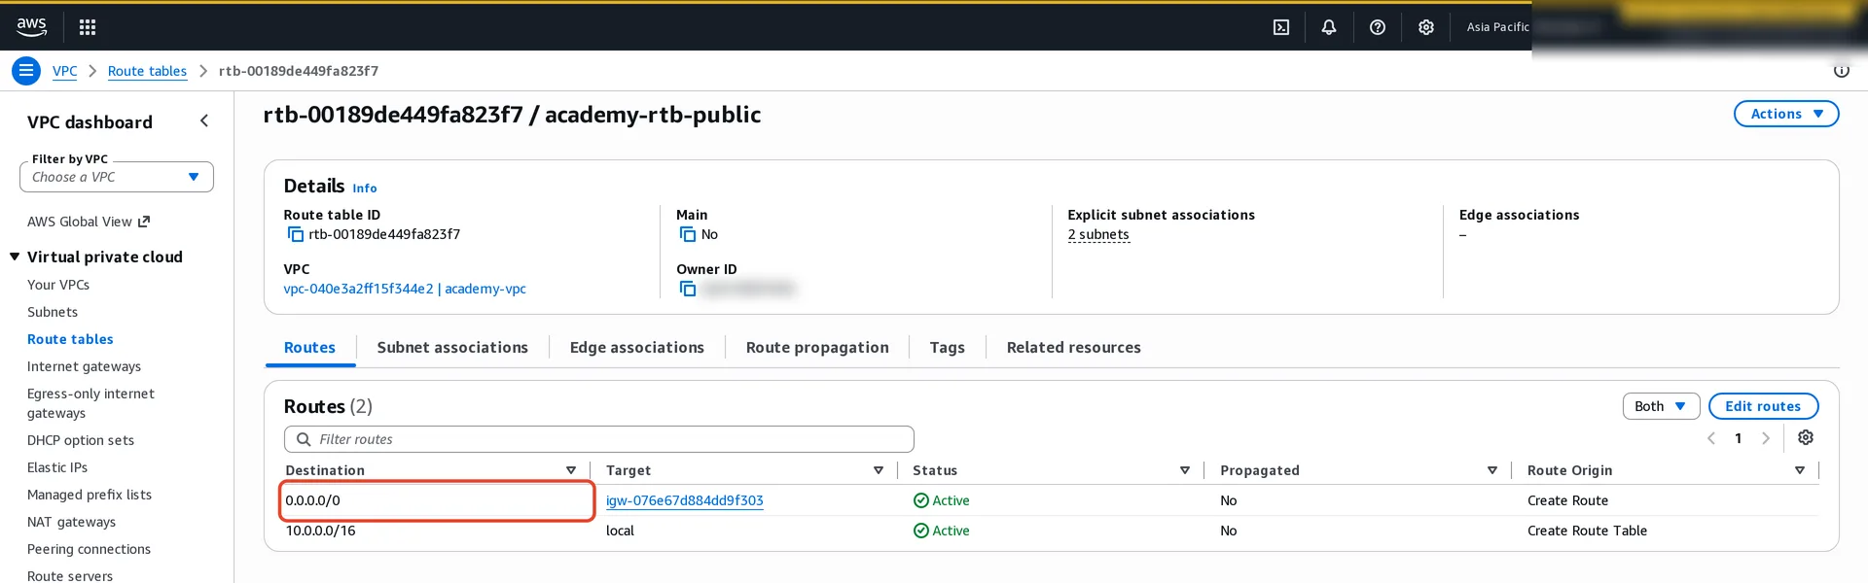1868x583 pixels.
Task: Open the Both filter dropdown
Action: click(x=1661, y=406)
